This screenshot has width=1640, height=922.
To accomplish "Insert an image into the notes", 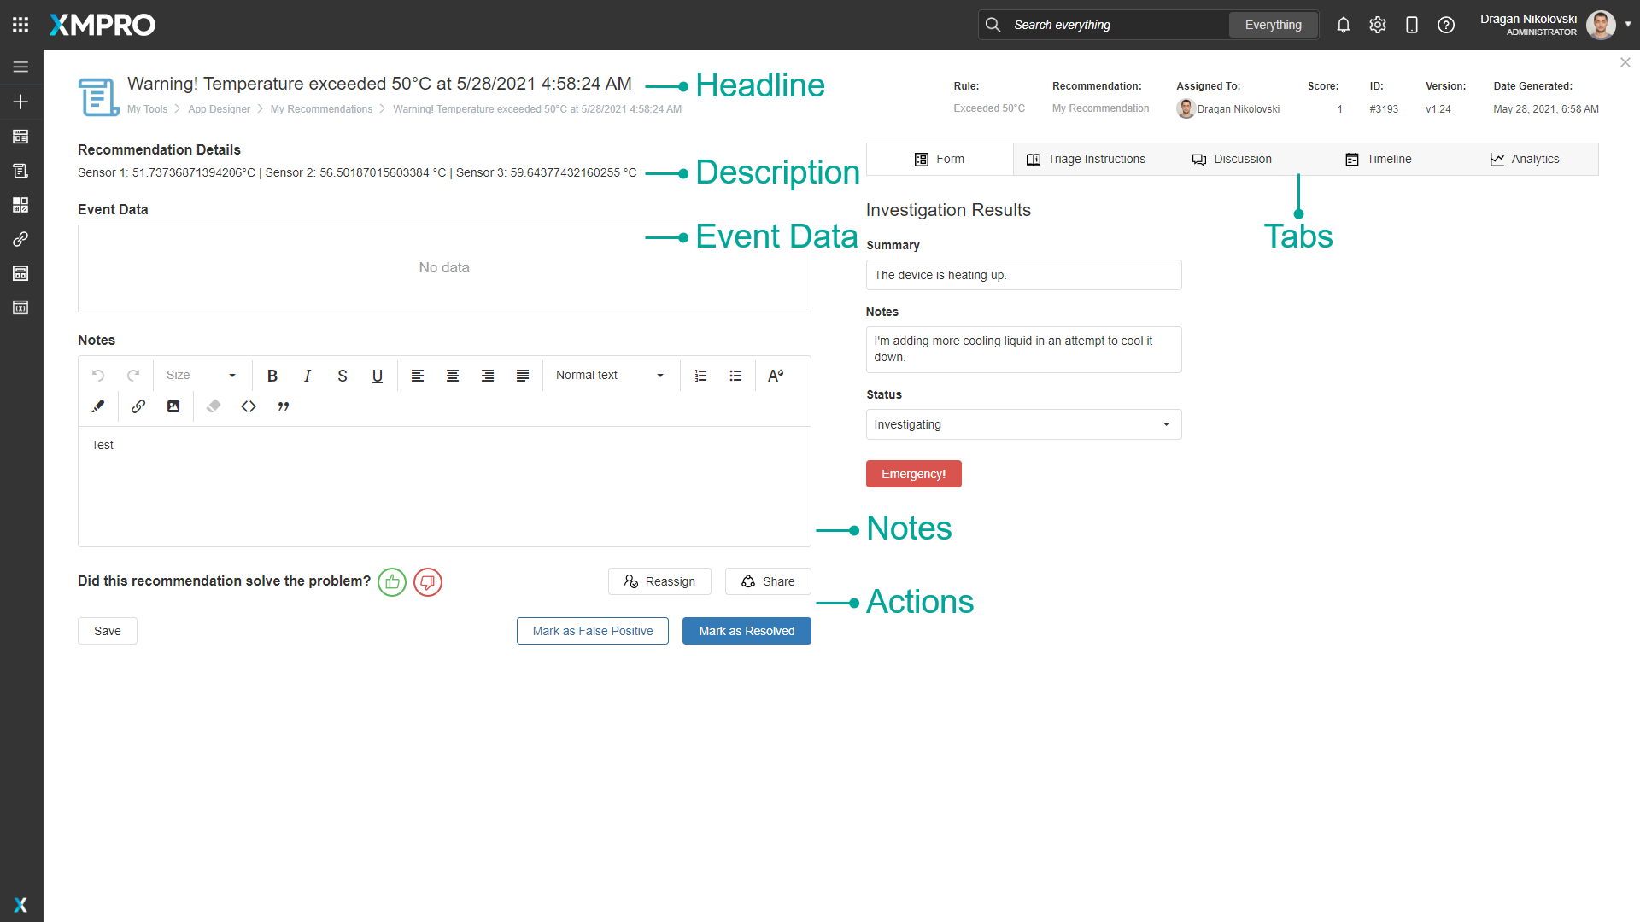I will tap(173, 406).
